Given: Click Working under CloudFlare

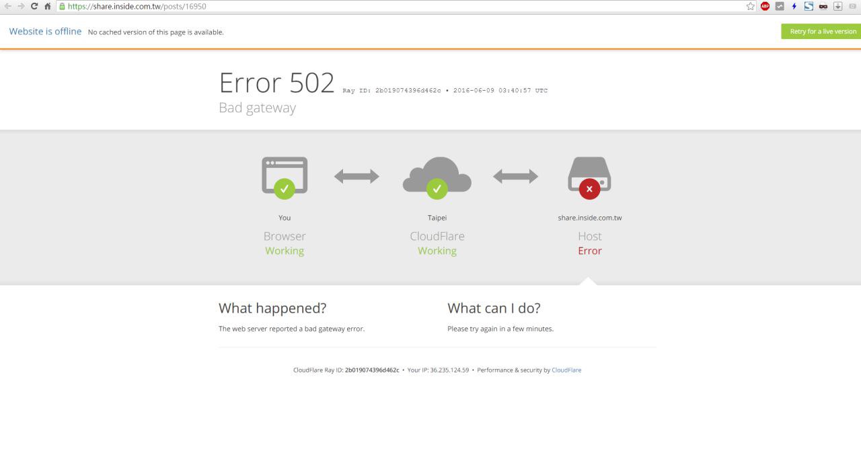Looking at the screenshot, I should pos(437,251).
